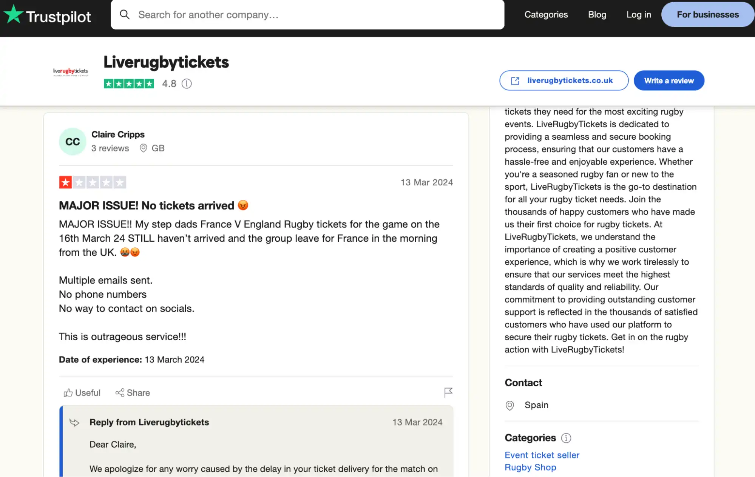Expand the reply from Liverugbytickets
The width and height of the screenshot is (755, 477).
pos(149,422)
